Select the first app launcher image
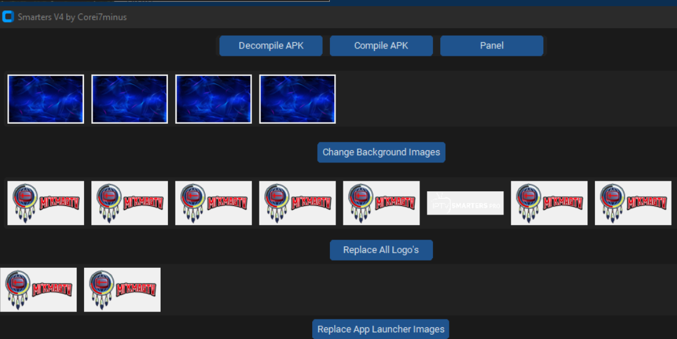Image resolution: width=677 pixels, height=339 pixels. click(x=39, y=289)
